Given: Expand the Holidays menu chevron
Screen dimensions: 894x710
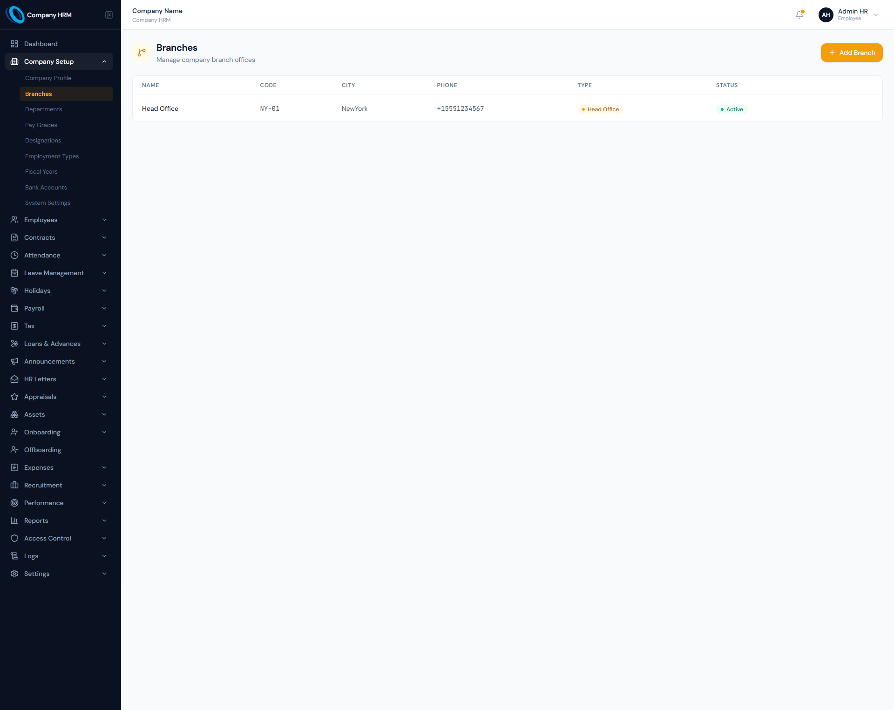Looking at the screenshot, I should point(104,291).
